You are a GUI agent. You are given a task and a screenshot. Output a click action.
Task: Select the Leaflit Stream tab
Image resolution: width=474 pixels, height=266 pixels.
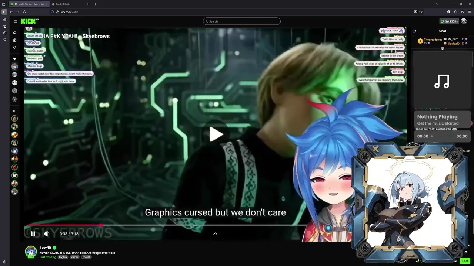pyautogui.click(x=29, y=4)
